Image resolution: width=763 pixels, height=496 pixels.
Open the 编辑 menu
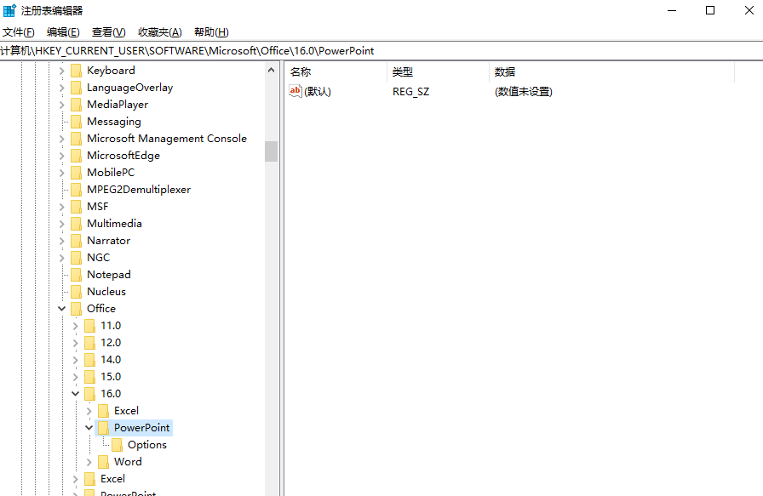(x=62, y=31)
